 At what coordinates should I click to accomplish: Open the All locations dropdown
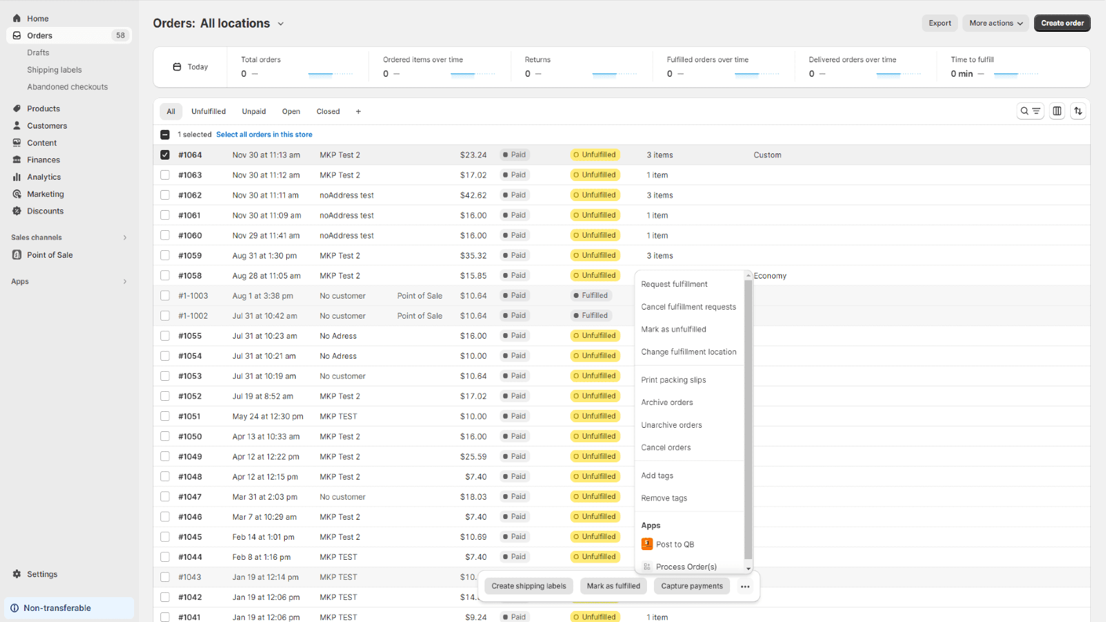242,23
